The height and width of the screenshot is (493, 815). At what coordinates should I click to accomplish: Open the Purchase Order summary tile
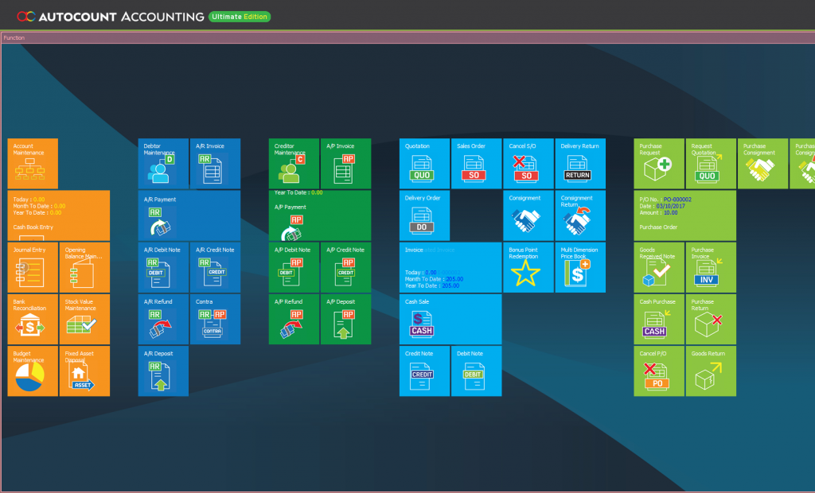[x=685, y=215]
